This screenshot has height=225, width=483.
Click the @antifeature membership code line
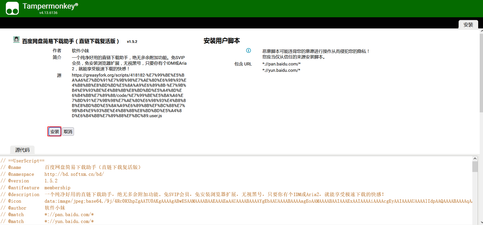pos(36,188)
